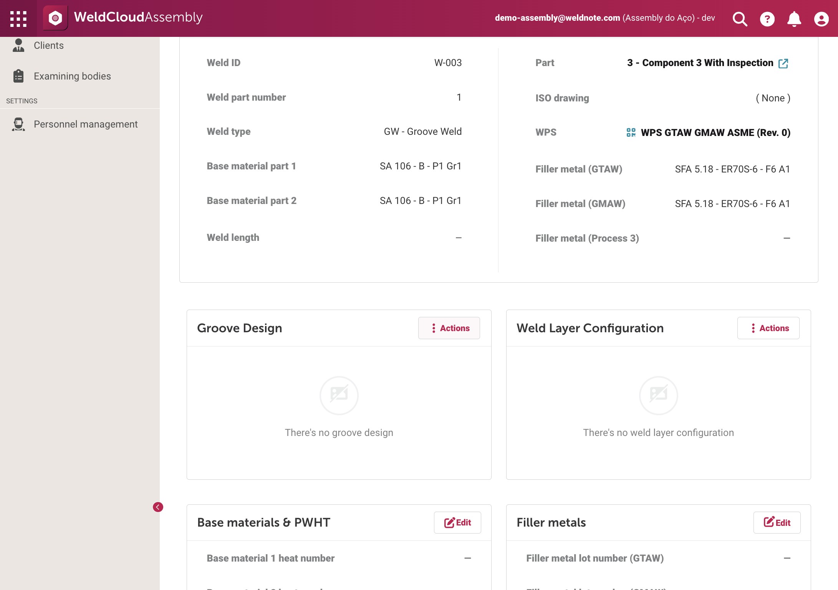This screenshot has width=838, height=590.
Task: Show notifications bell
Action: [794, 18]
